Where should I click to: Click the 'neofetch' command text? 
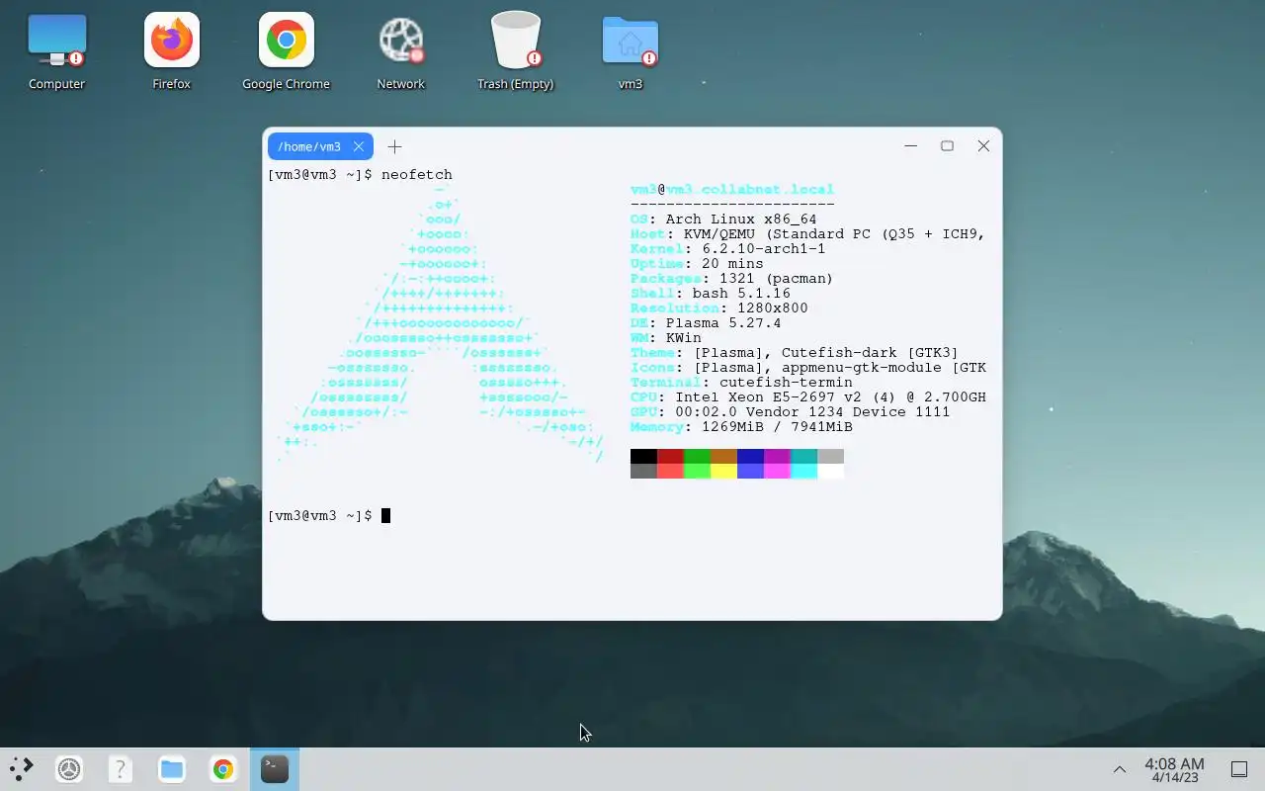(x=416, y=175)
